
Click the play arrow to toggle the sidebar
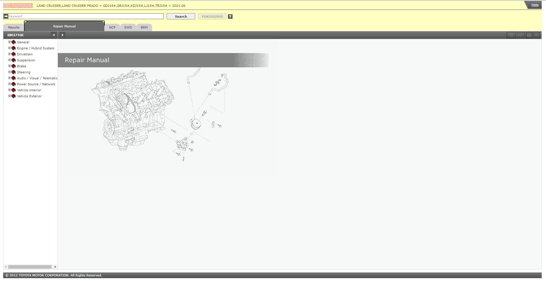tap(62, 35)
